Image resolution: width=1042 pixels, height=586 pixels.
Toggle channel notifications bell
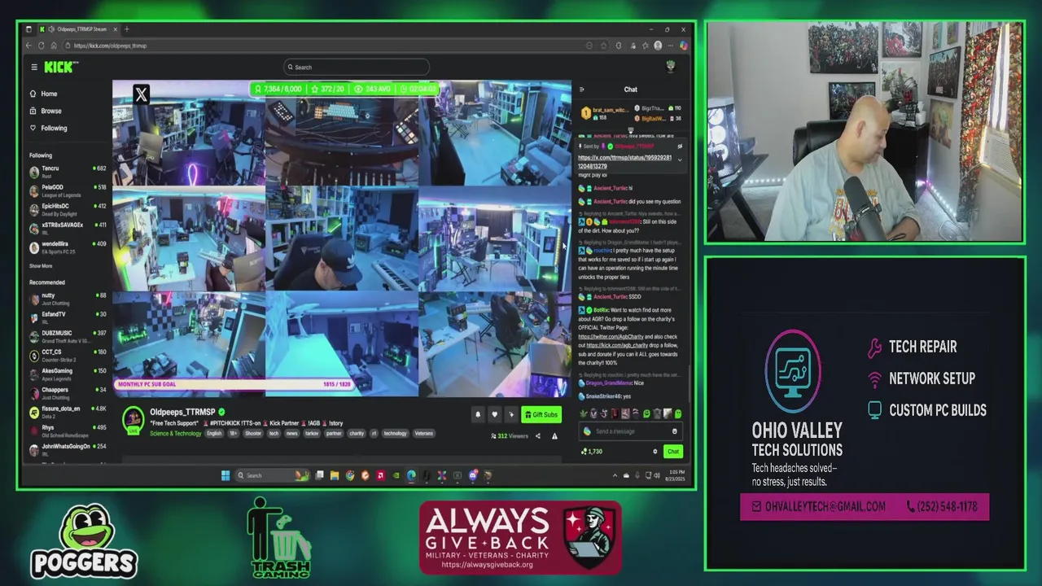pyautogui.click(x=478, y=415)
